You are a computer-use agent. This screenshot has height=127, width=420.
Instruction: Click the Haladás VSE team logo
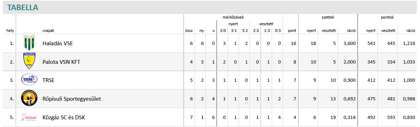click(x=28, y=43)
